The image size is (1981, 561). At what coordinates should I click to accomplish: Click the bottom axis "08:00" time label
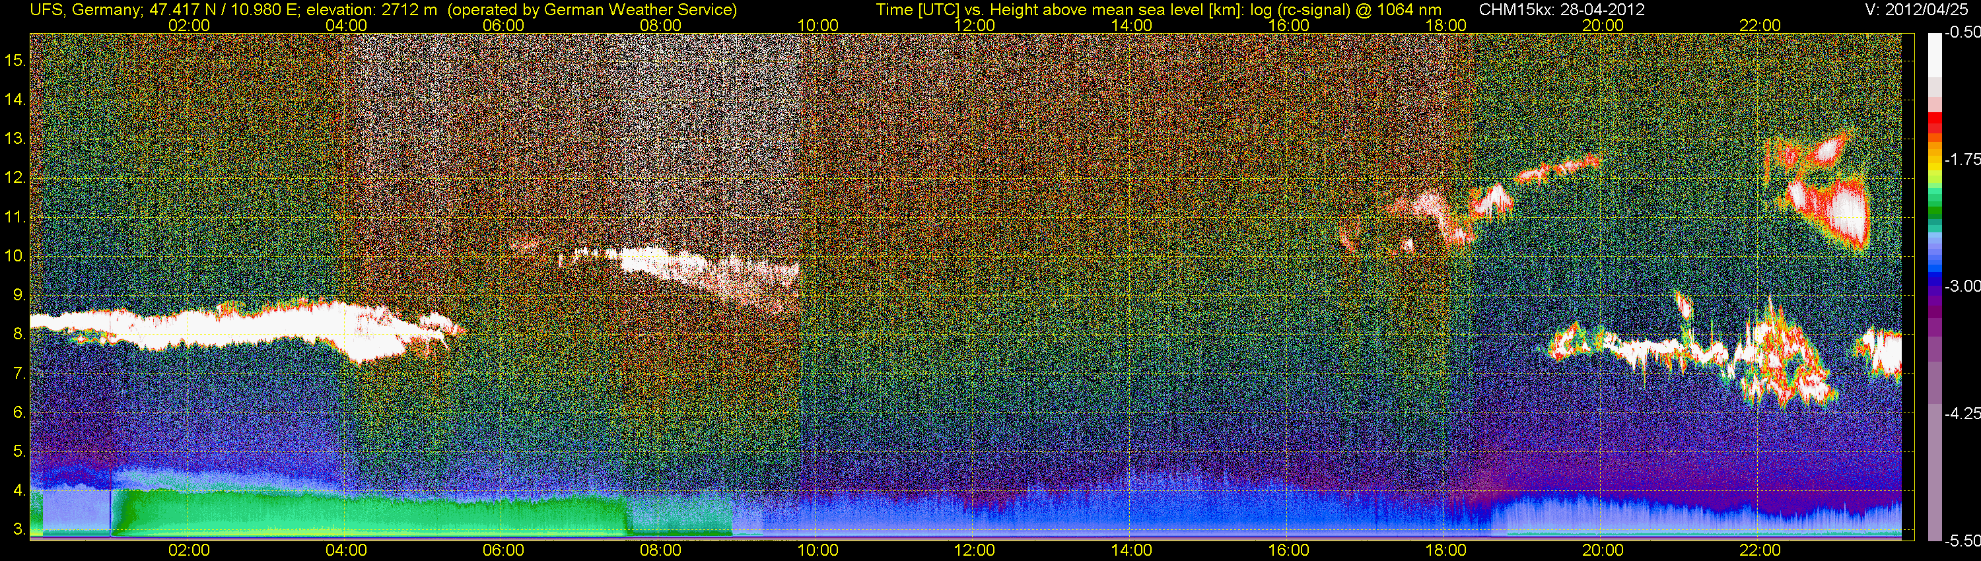(x=660, y=550)
